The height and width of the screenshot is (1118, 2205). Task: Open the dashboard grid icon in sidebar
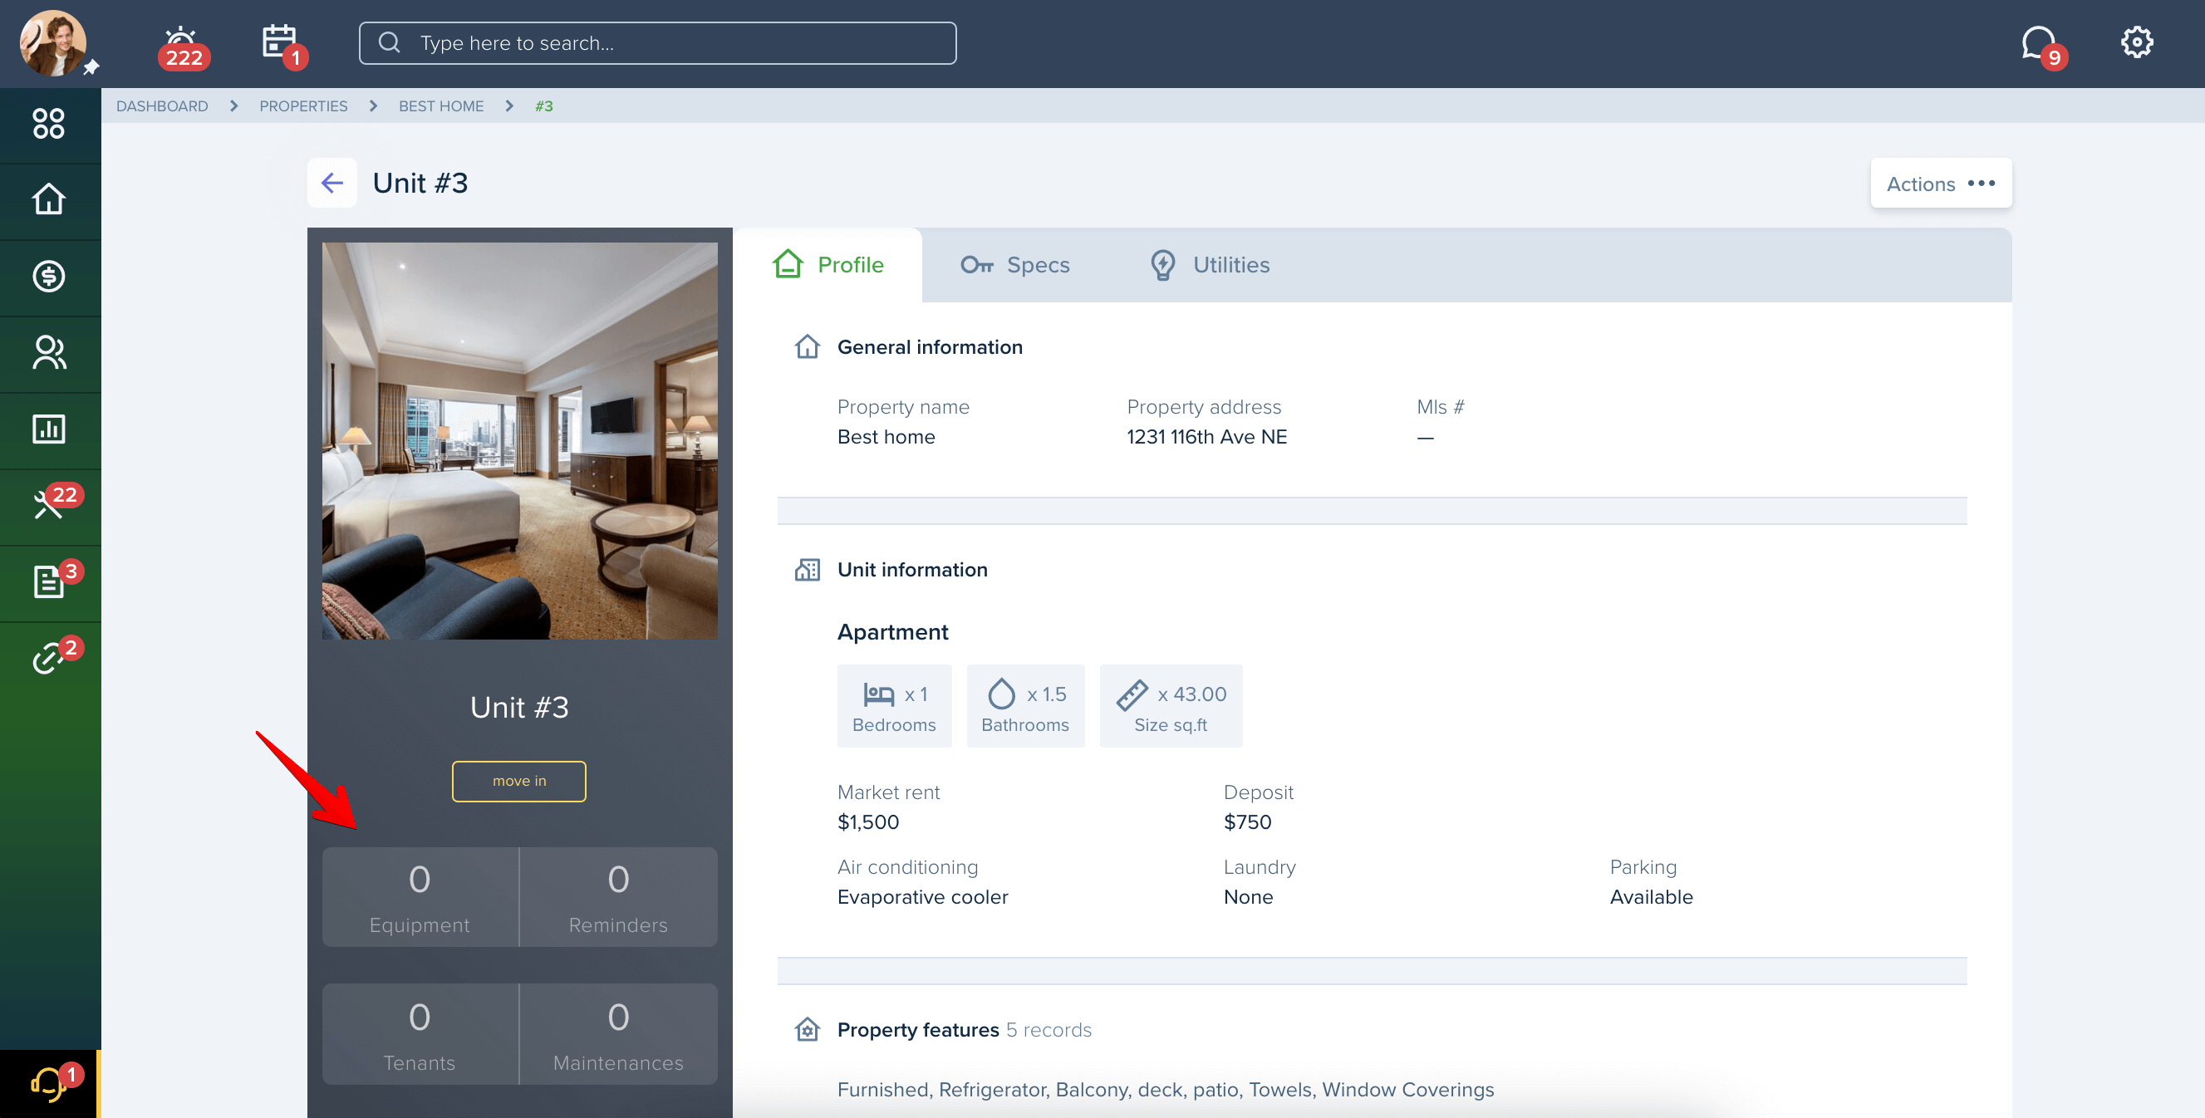coord(49,123)
